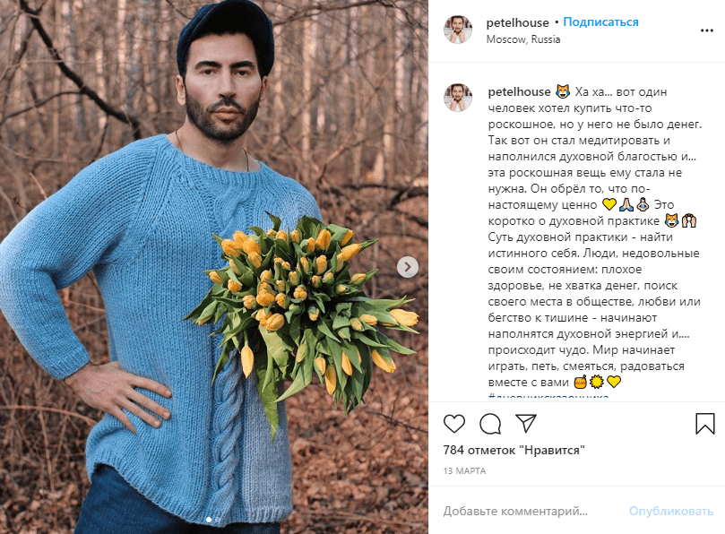View the 784 likes list
This screenshot has width=725, height=534.
point(514,450)
